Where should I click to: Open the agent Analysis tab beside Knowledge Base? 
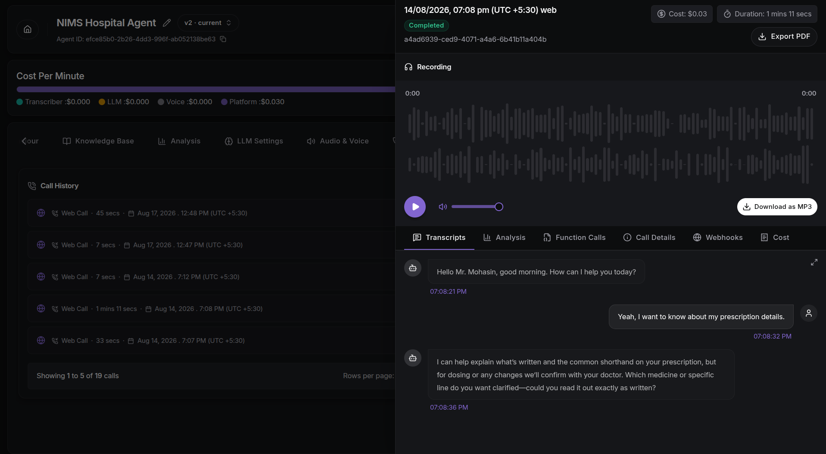point(179,141)
